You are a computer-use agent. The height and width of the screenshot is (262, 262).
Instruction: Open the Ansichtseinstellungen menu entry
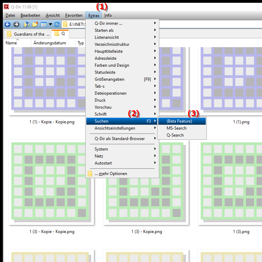pos(122,128)
